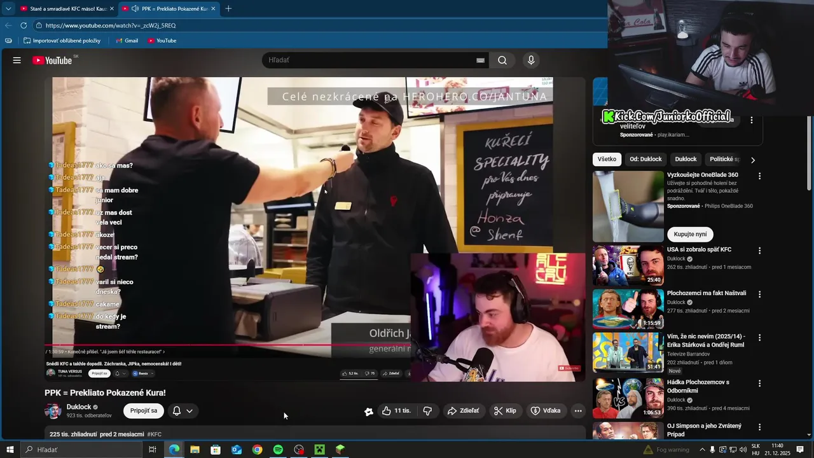Open video title 'Vím, že nic nevím (2025/14)'
The width and height of the screenshot is (814, 458).
[706, 340]
